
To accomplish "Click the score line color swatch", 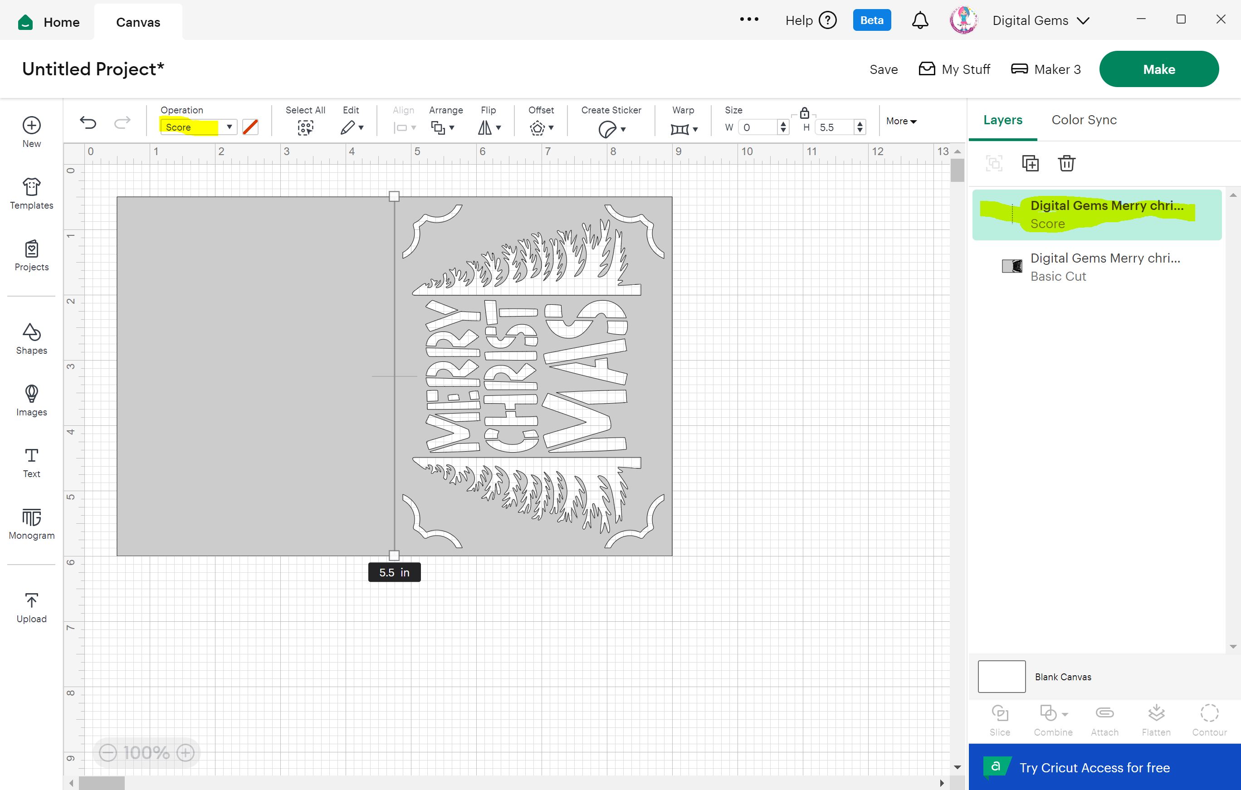I will [x=250, y=127].
